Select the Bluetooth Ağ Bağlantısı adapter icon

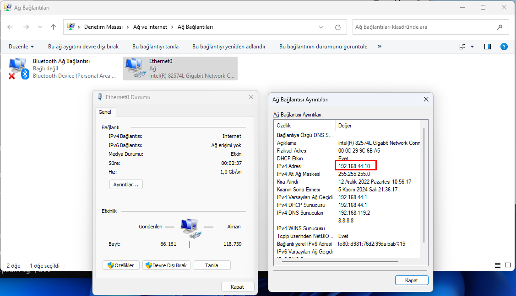click(x=18, y=68)
